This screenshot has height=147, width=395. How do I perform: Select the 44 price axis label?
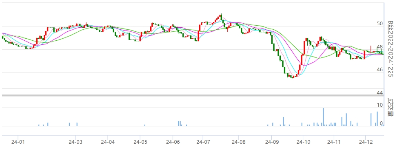pyautogui.click(x=379, y=93)
